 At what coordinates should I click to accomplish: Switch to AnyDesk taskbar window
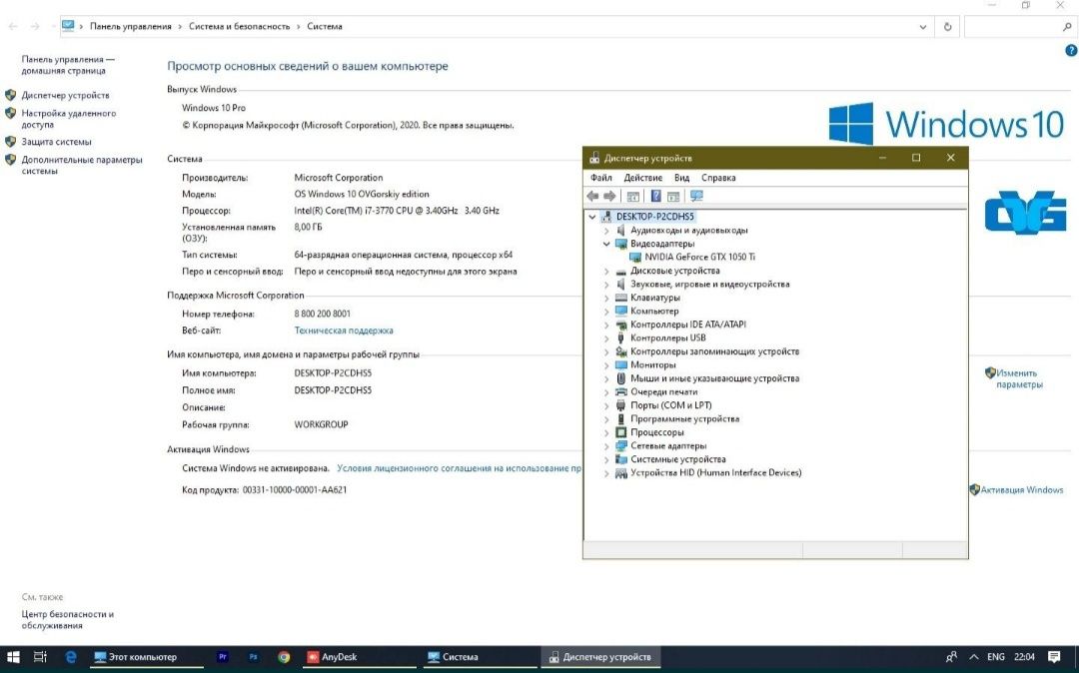click(x=358, y=657)
